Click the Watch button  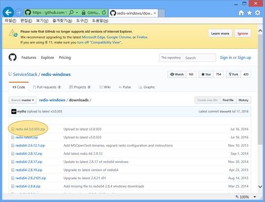tap(177, 74)
